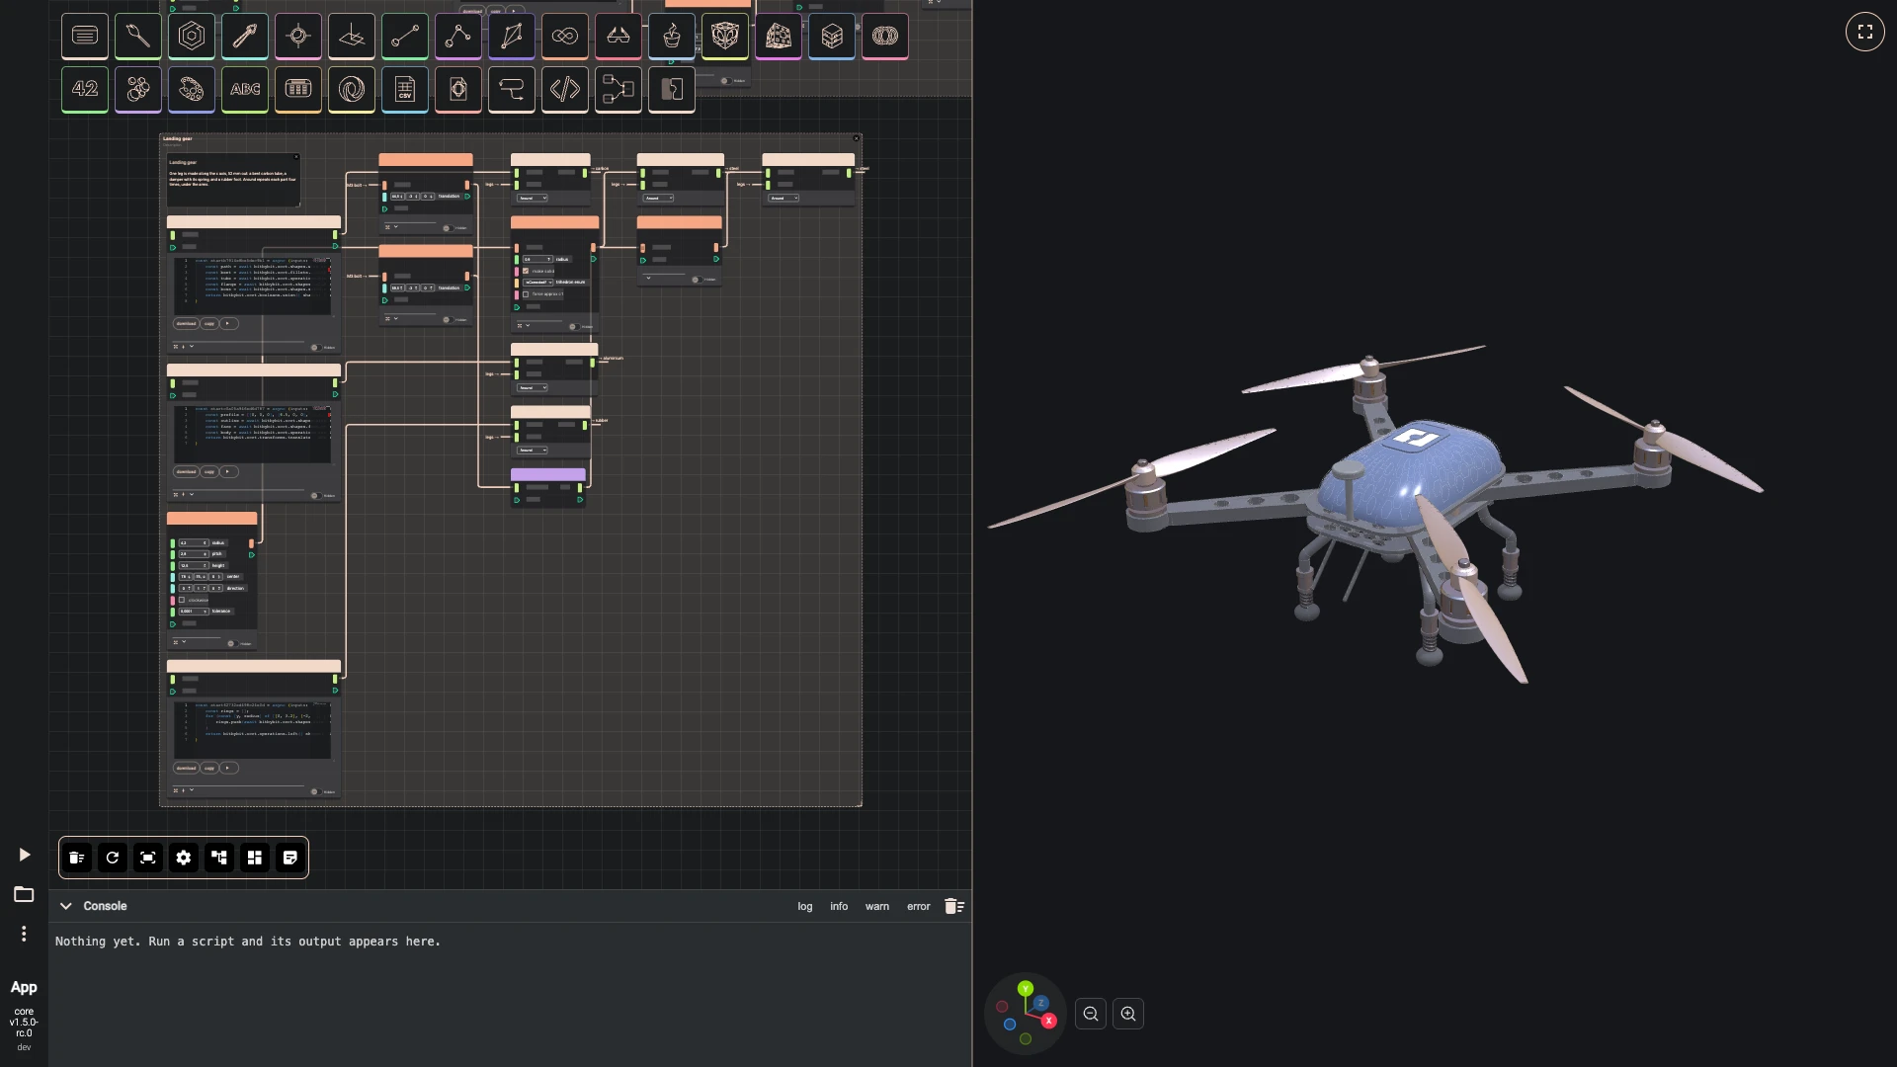The height and width of the screenshot is (1067, 1897).
Task: Open the CSV file category icon
Action: [x=405, y=89]
